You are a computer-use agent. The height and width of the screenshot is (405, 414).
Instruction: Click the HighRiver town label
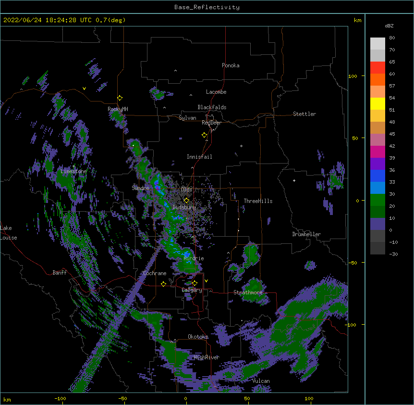tap(207, 357)
